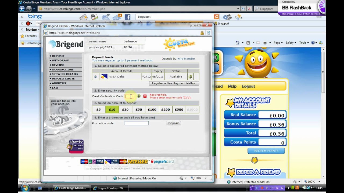Follow the wire transfer deposit link
This screenshot has width=344, height=193.
pyautogui.click(x=186, y=59)
